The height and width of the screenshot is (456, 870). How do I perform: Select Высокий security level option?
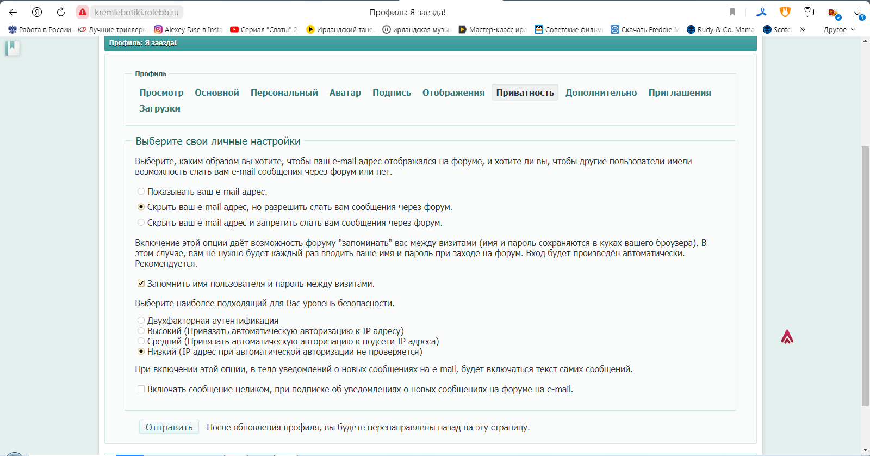coord(141,331)
